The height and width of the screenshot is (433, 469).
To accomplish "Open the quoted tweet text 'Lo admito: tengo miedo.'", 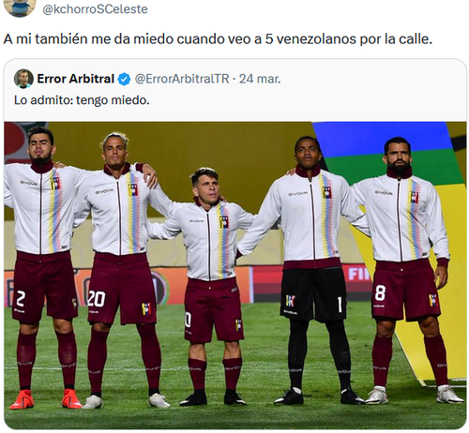I will click(x=82, y=100).
